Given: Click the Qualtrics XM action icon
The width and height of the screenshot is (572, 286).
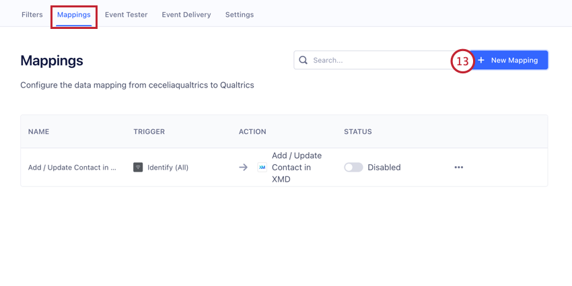Looking at the screenshot, I should point(262,168).
